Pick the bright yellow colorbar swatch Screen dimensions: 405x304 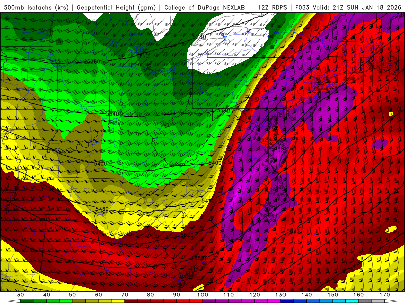[118, 301]
